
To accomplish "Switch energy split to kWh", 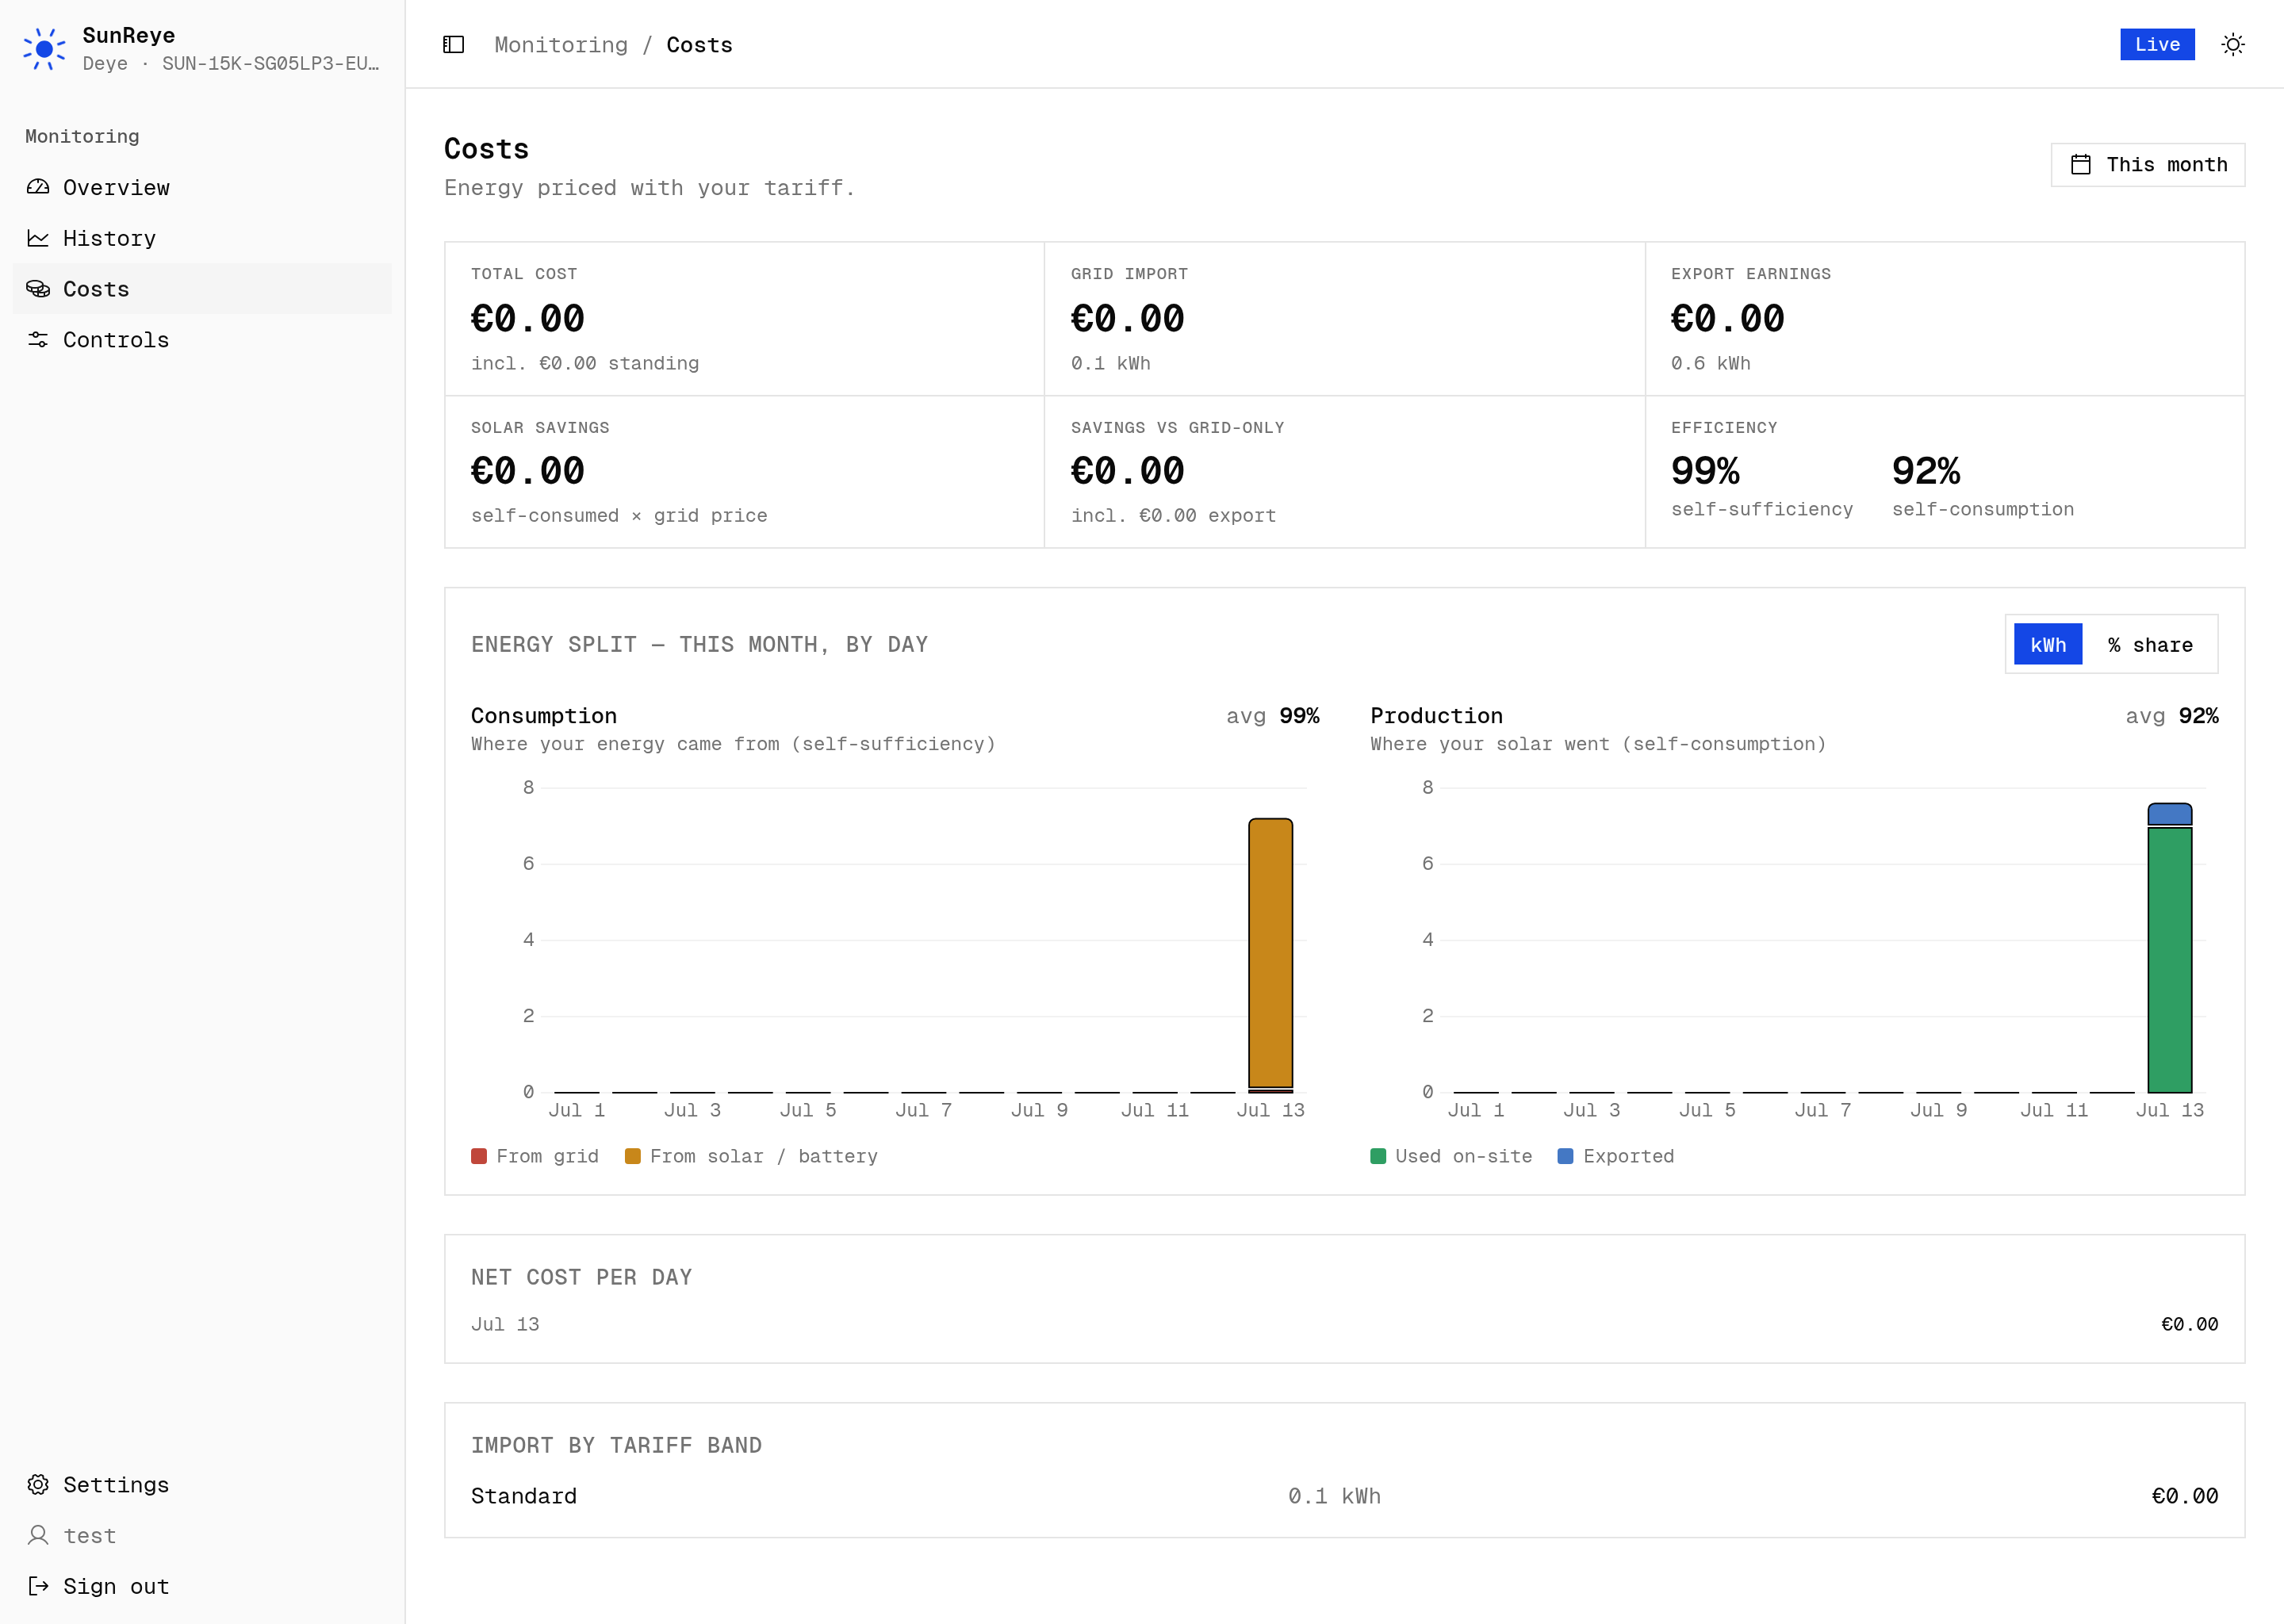I will pyautogui.click(x=2047, y=645).
